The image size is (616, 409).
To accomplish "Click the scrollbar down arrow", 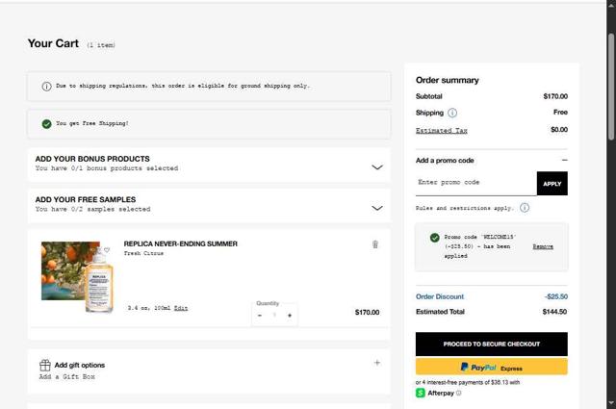I will tap(611, 403).
